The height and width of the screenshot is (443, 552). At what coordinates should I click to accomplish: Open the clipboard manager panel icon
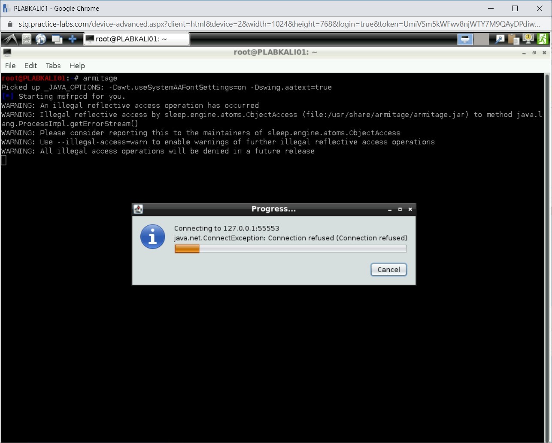coord(513,39)
